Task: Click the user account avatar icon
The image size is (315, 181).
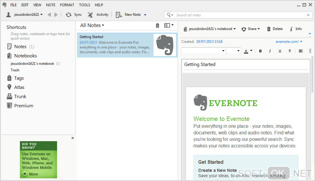Action: tap(8, 15)
